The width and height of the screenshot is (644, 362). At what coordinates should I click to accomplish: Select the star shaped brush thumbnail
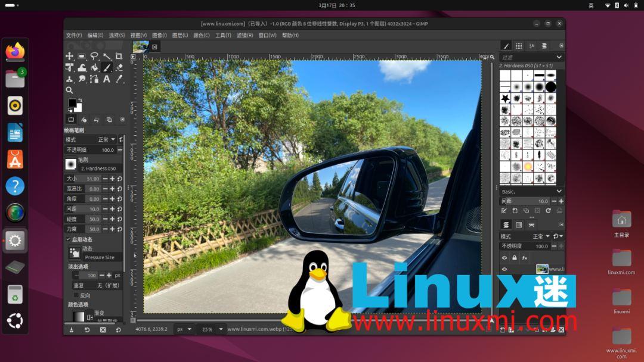click(505, 98)
